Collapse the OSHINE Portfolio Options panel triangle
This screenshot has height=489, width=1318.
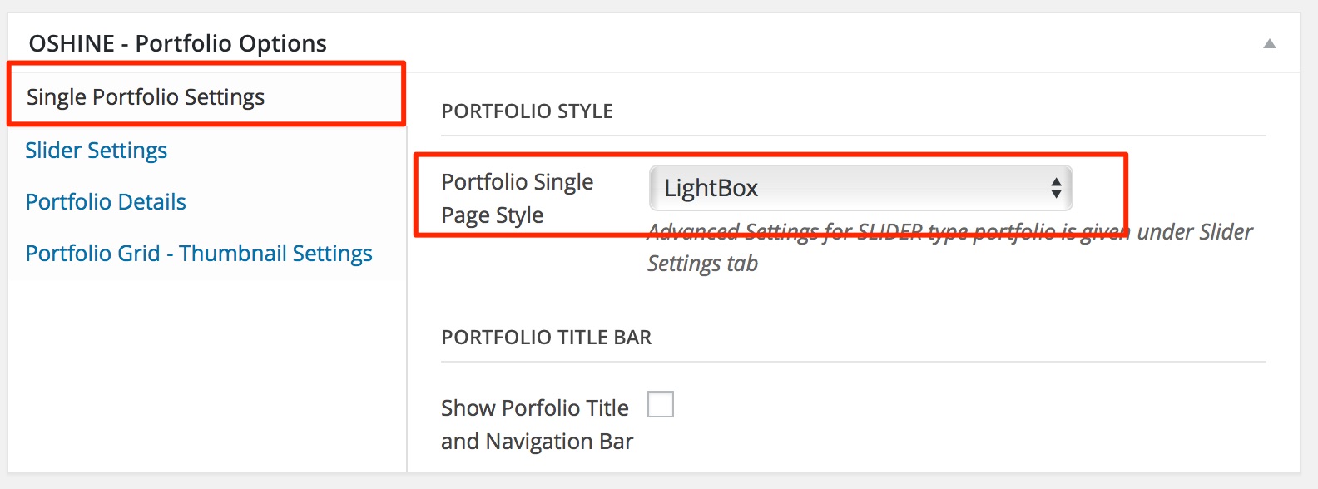click(1269, 44)
